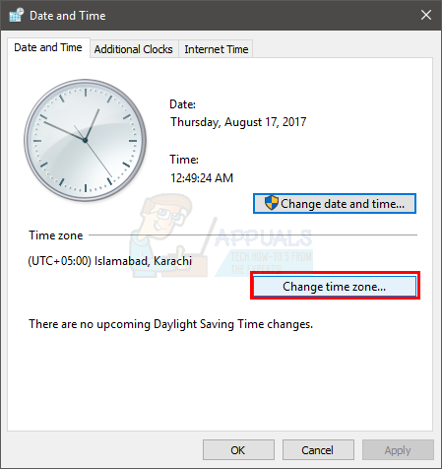Click the Time zone section heading
This screenshot has height=469, width=442.
56,235
